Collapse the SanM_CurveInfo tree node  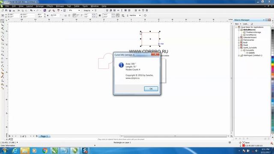coord(239,47)
